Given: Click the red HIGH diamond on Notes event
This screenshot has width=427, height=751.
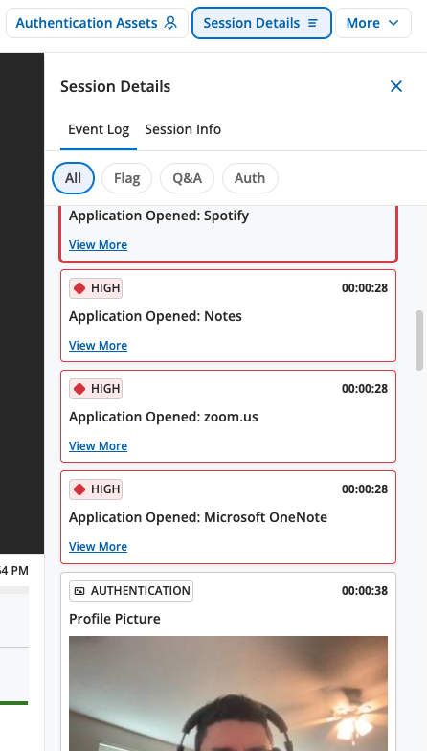Looking at the screenshot, I should (79, 288).
